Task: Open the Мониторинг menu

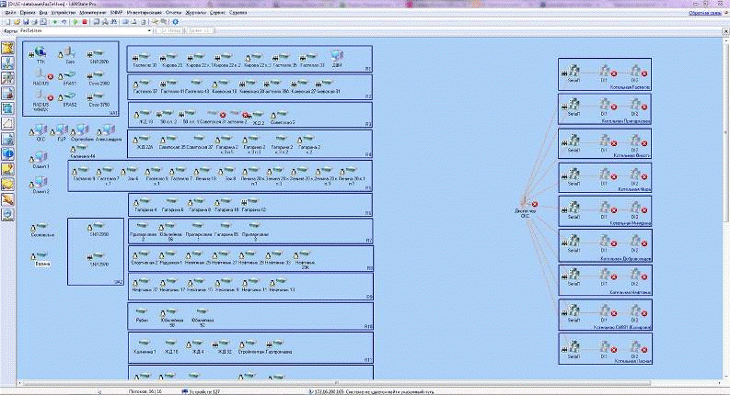Action: click(x=92, y=13)
